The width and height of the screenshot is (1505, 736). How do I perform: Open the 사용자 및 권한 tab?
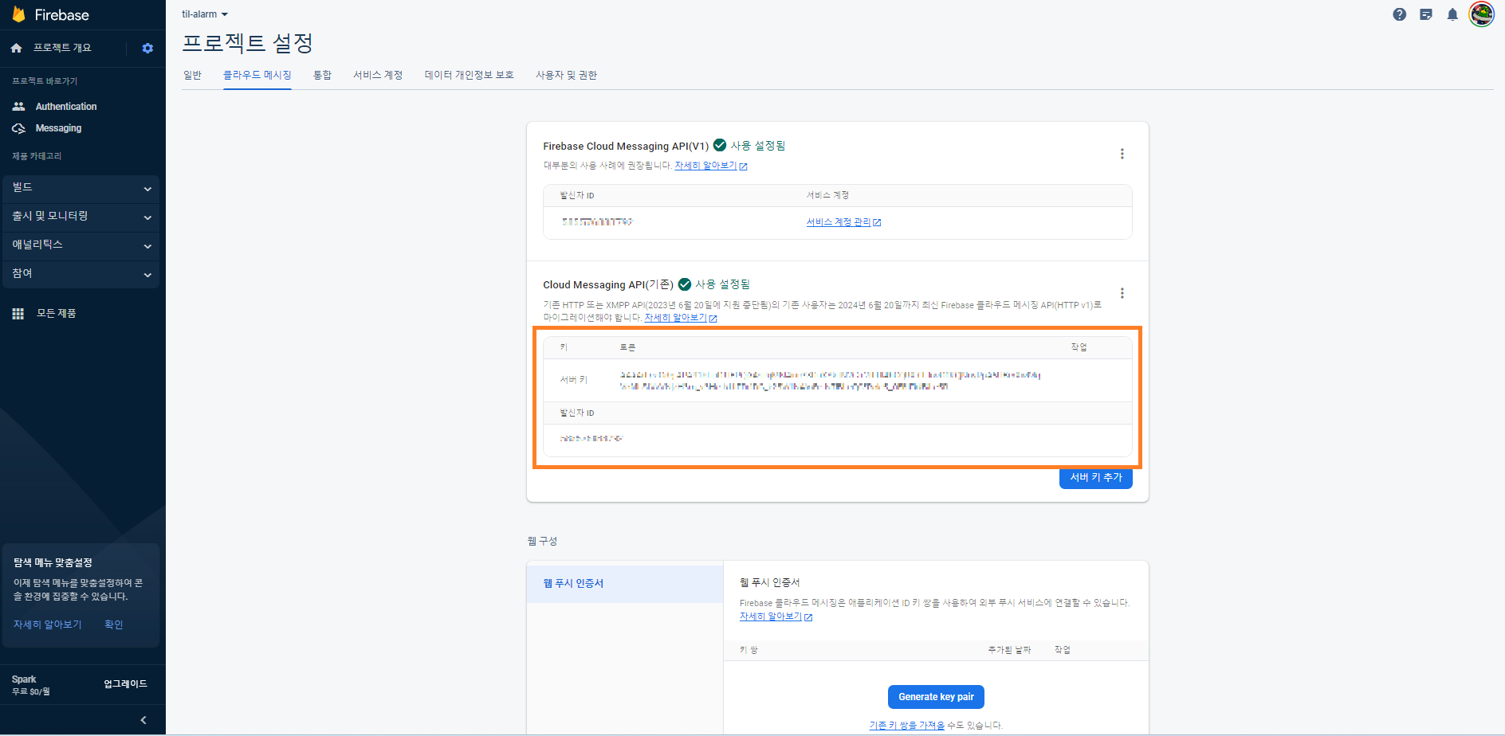566,75
